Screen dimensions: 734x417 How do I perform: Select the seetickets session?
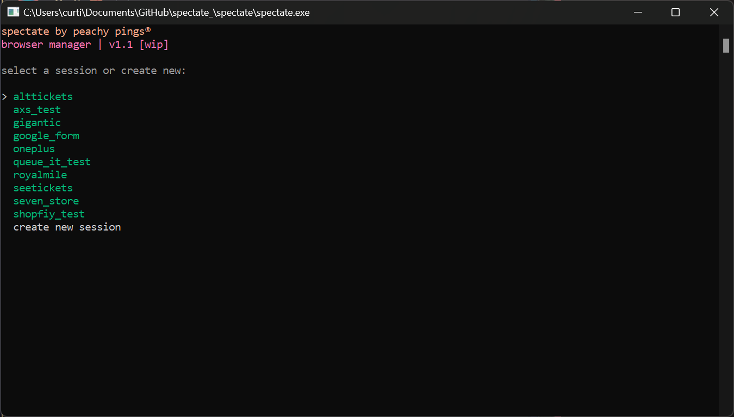43,188
